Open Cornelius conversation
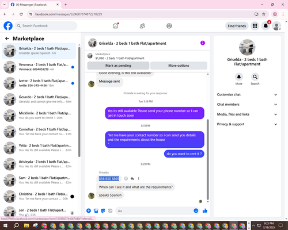This screenshot has width=288, height=230. point(39,132)
